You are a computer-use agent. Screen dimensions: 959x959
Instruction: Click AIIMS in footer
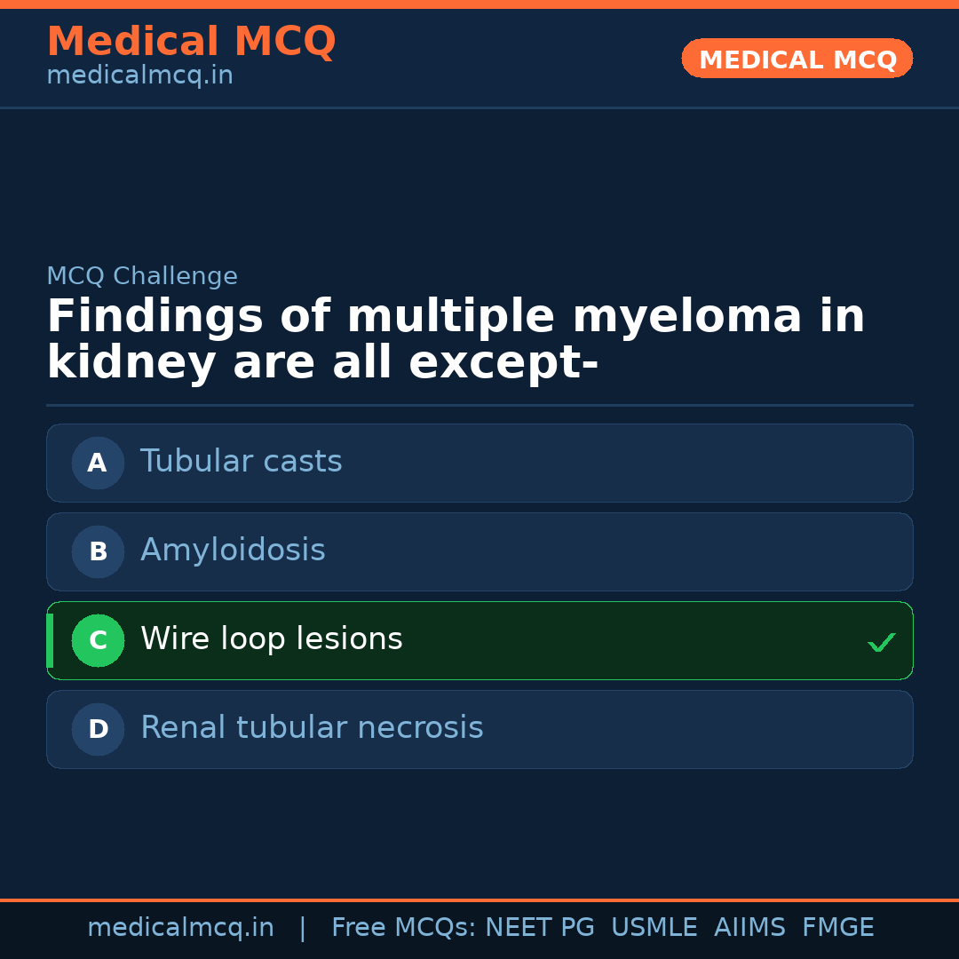click(x=749, y=928)
